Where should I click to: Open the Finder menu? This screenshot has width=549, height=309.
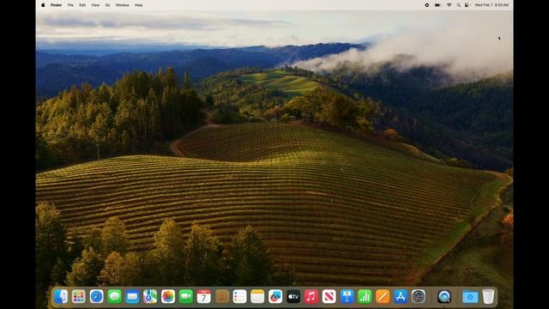[x=56, y=5]
